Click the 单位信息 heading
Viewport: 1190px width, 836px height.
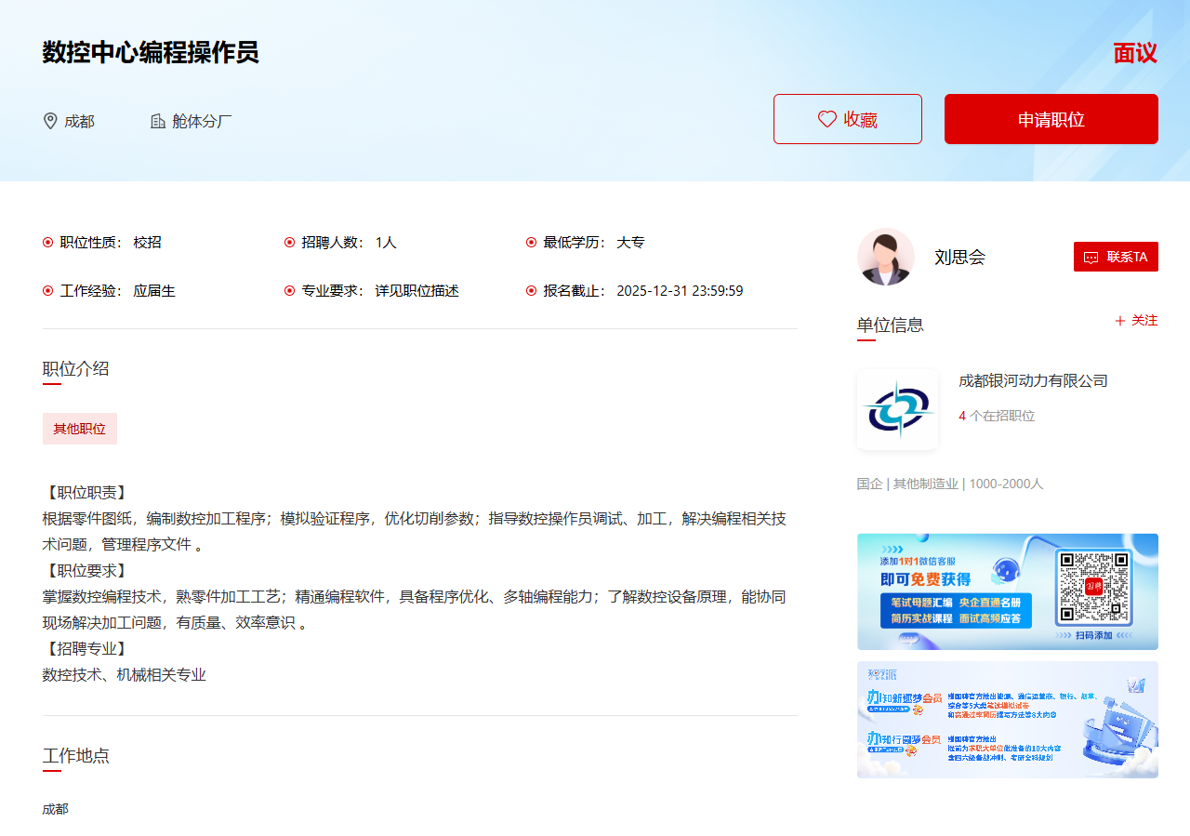point(891,325)
